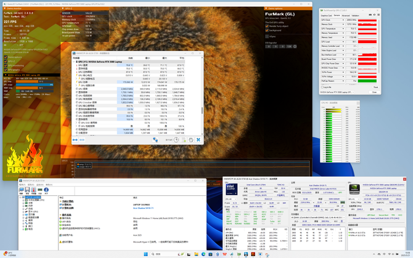Open GPU Clock sensor dropdown in GPU-Z
The image size is (413, 258).
point(343,20)
